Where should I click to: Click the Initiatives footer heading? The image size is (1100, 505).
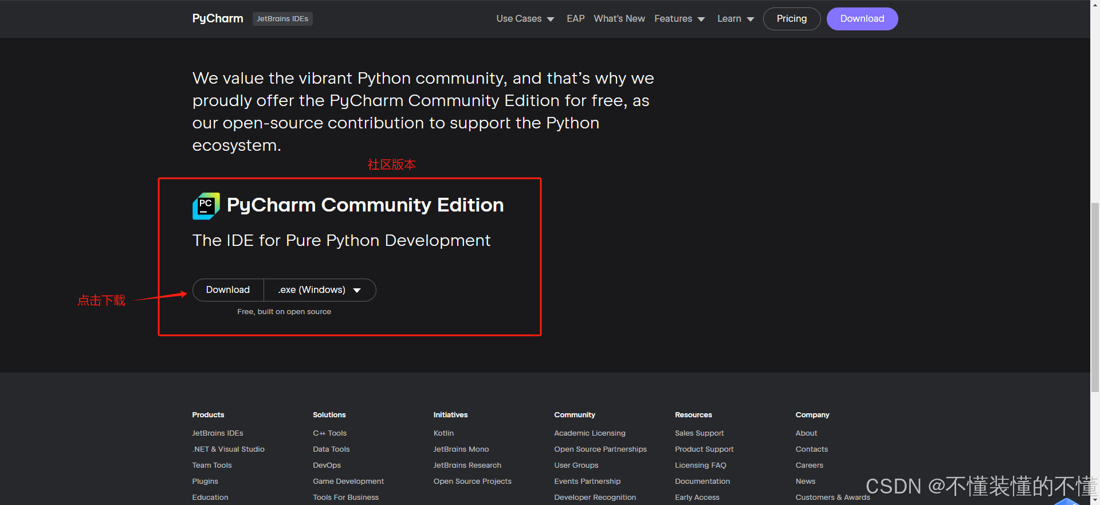450,415
